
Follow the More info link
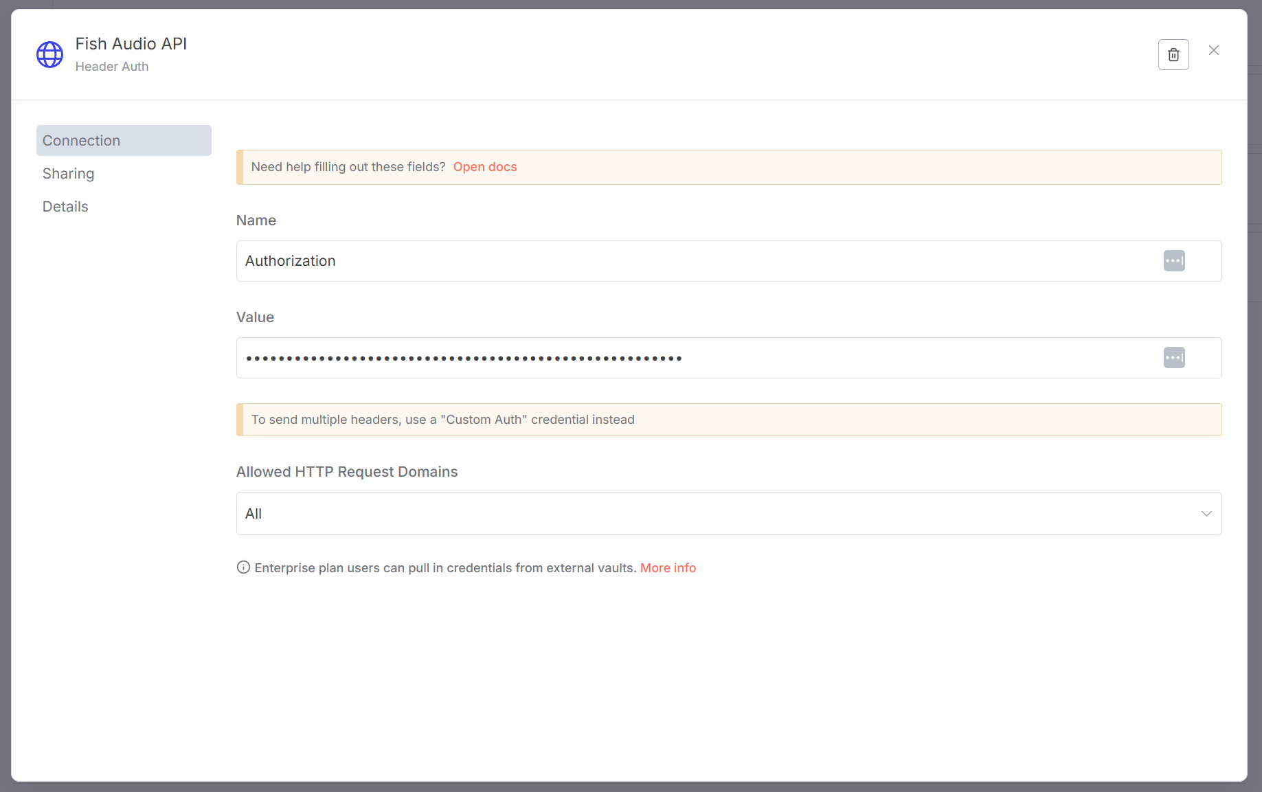[668, 568]
